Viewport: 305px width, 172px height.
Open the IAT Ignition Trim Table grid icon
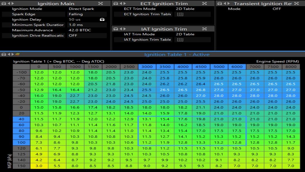(180, 40)
